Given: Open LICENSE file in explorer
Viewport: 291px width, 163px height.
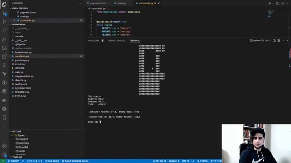Looking at the screenshot, I should point(20,68).
